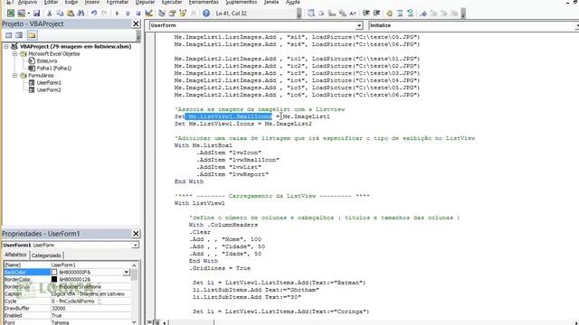Screen dimensions: 579x325
Task: Switch to the Categorizado properties tab
Action: 46,255
